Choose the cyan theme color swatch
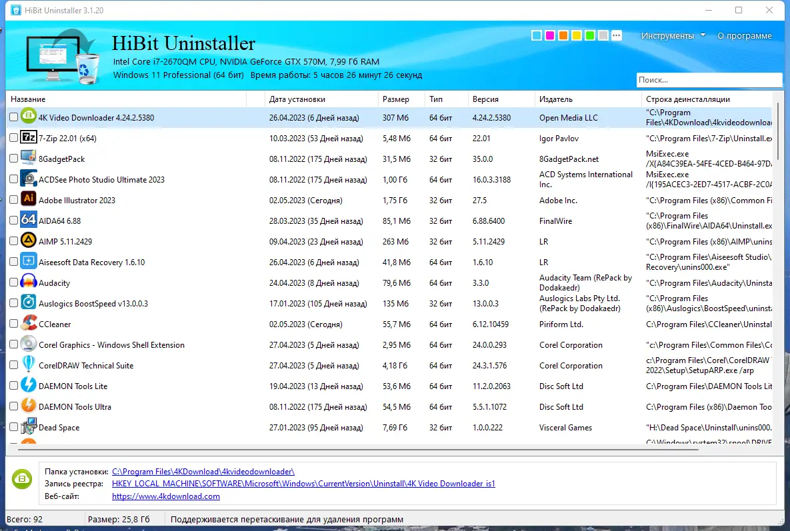The width and height of the screenshot is (790, 531). click(537, 35)
